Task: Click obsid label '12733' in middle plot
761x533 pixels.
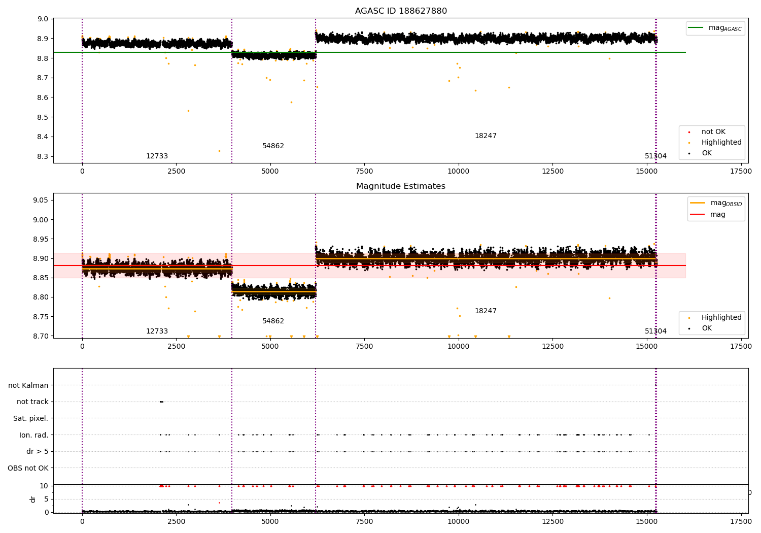Action: [157, 331]
